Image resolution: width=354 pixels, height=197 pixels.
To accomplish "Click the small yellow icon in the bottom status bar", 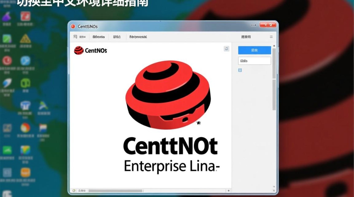I will pos(74,191).
